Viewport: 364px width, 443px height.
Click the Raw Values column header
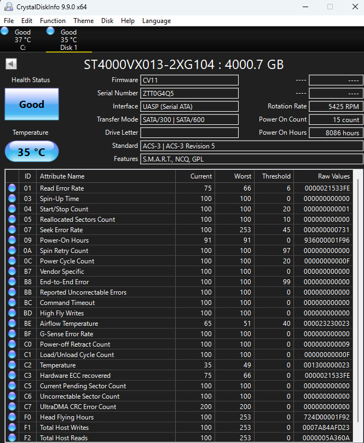323,176
